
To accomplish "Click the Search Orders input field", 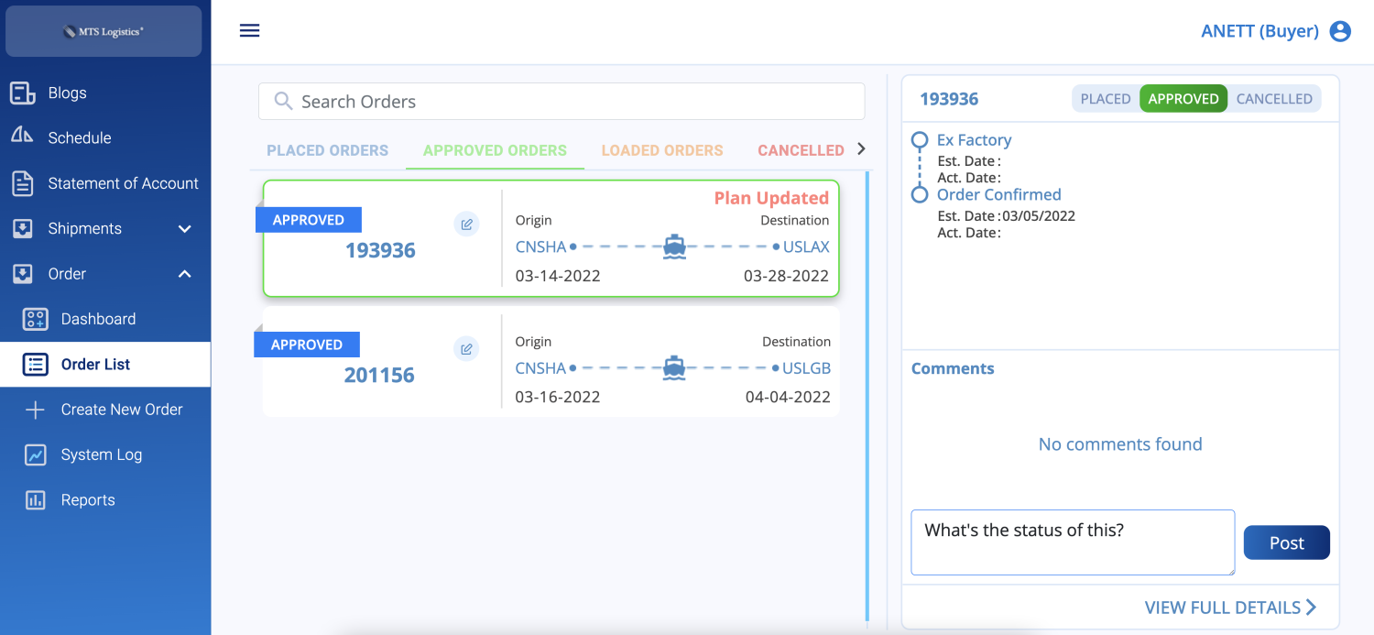I will pos(561,101).
